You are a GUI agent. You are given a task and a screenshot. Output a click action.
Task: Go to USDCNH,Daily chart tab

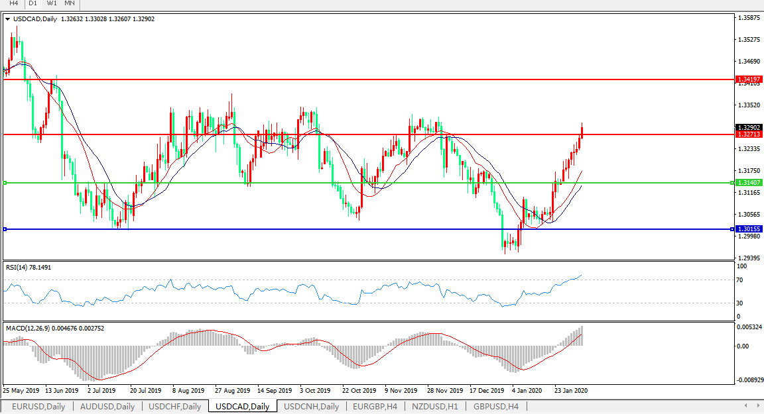(x=311, y=406)
